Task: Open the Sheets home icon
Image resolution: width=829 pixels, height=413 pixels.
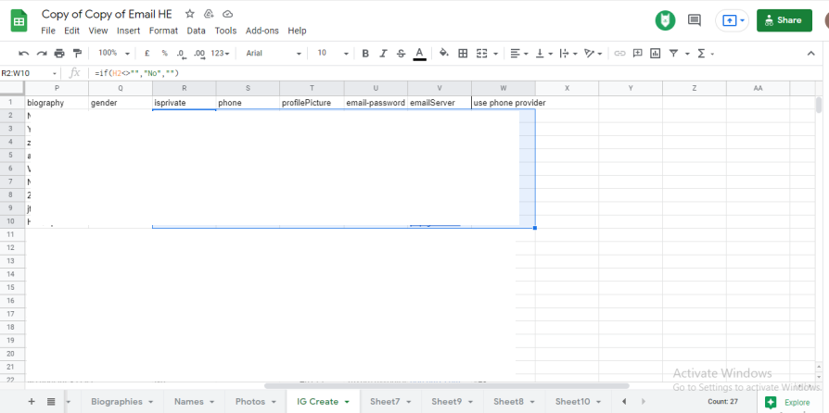Action: tap(19, 21)
